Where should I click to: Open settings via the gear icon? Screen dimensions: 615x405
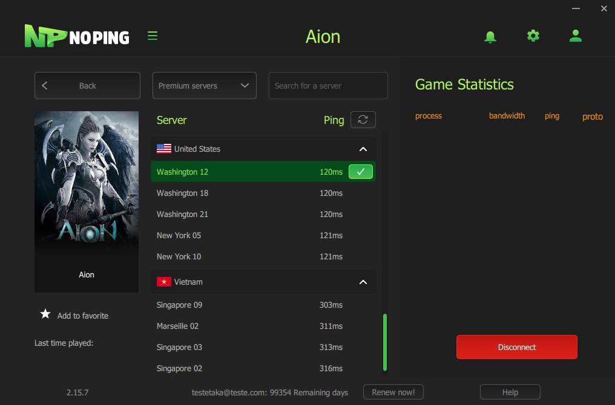coord(533,36)
